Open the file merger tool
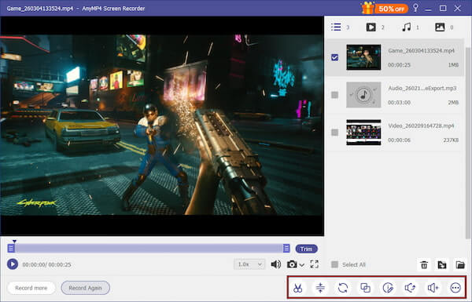The image size is (472, 302). click(x=366, y=288)
